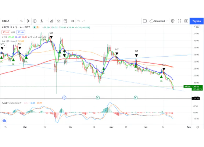Select the MACD 12 26 close 9 legend
Screen dimensions: 204x147
click(x=12, y=103)
